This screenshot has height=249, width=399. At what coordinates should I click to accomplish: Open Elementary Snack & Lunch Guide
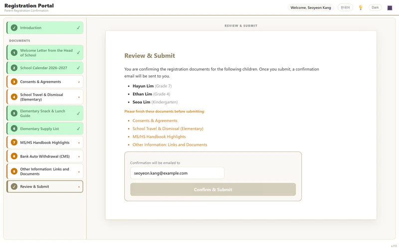(x=45, y=114)
